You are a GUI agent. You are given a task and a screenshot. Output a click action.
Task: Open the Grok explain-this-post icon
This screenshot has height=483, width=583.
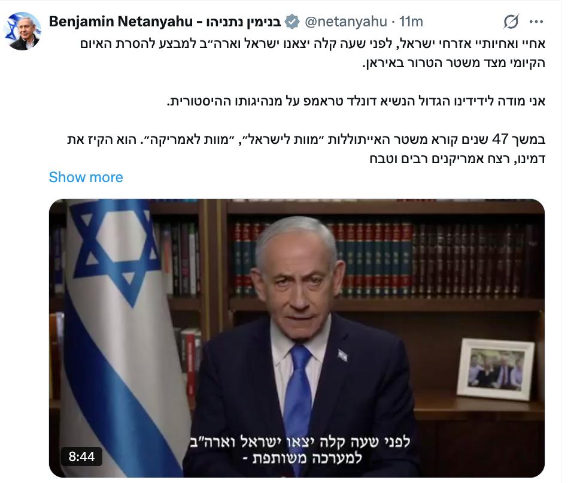(x=511, y=22)
